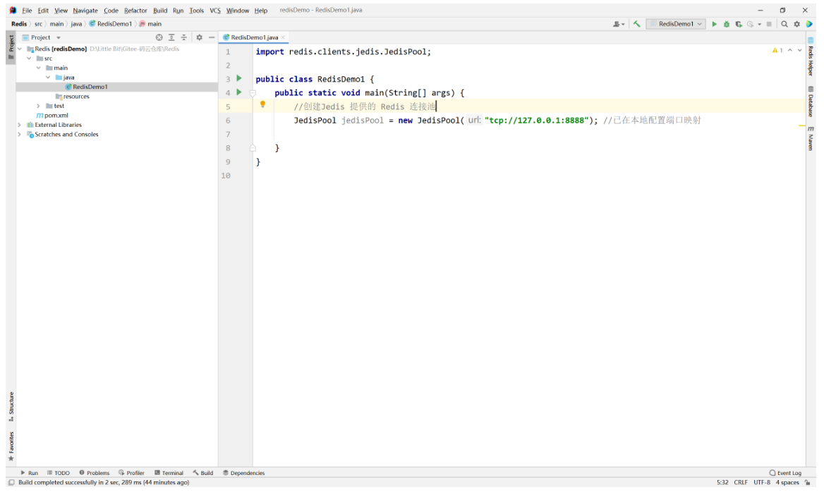The height and width of the screenshot is (499, 824).
Task: Click the Redis breadcrumb in navigation bar
Action: (x=19, y=24)
